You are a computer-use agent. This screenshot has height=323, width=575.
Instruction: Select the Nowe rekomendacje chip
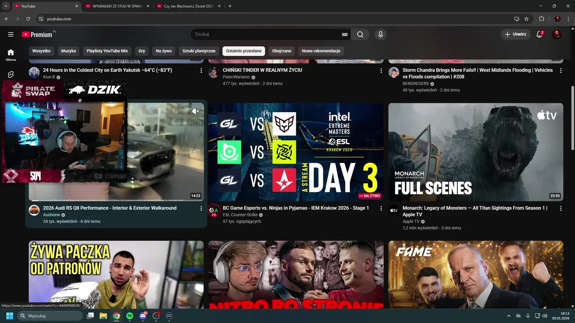(x=321, y=51)
